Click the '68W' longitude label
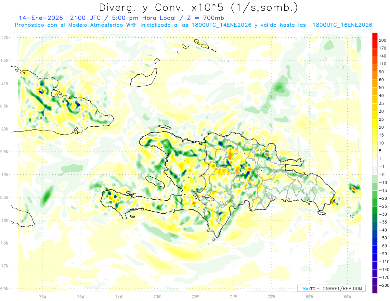 (x=347, y=297)
